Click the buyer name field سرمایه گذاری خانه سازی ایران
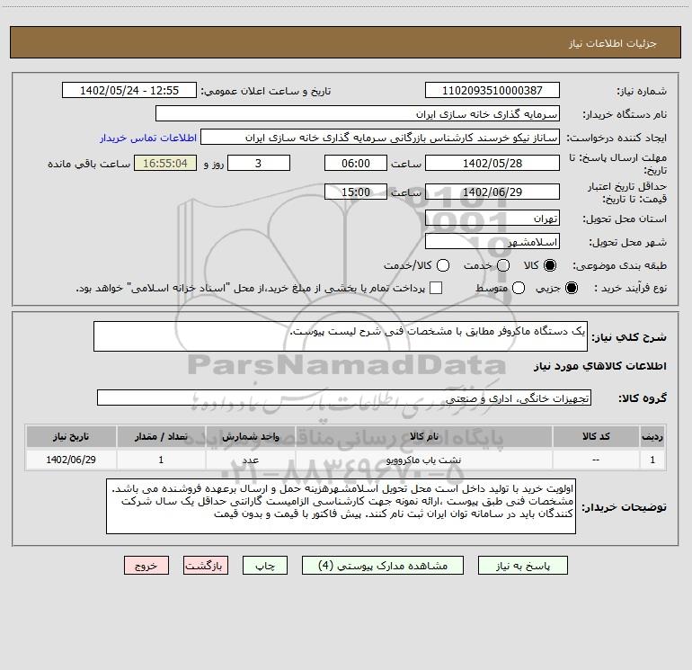Screen dimensions: 692x670 358,114
